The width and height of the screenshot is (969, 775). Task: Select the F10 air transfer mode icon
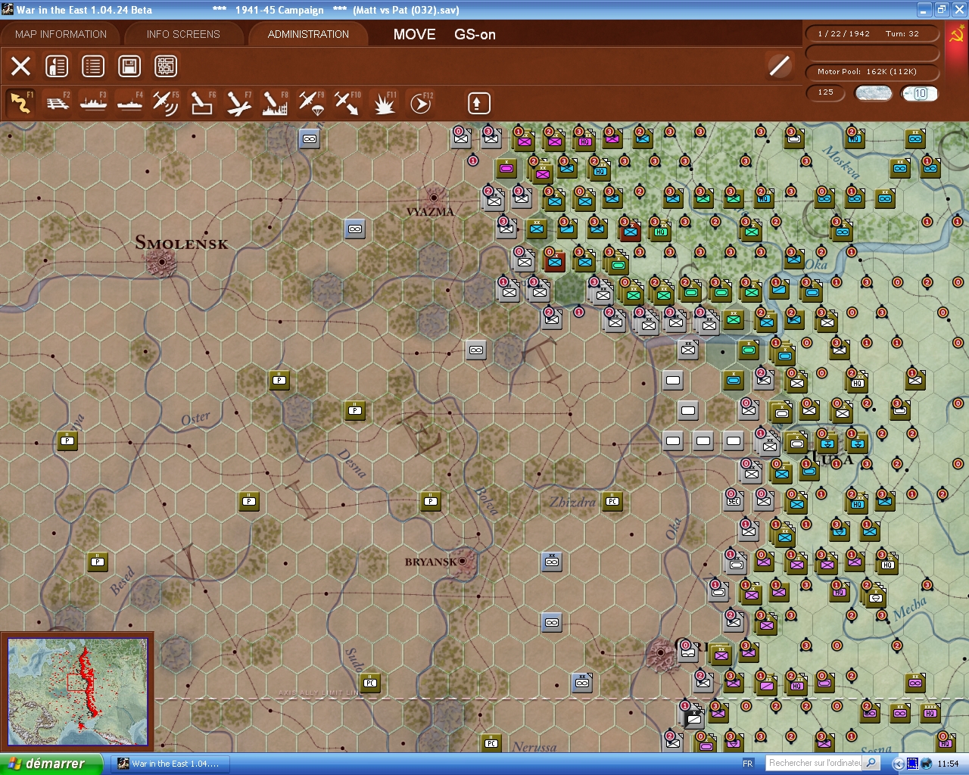(347, 103)
